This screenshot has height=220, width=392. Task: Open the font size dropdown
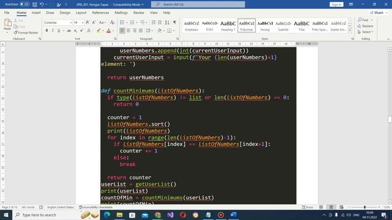83,23
